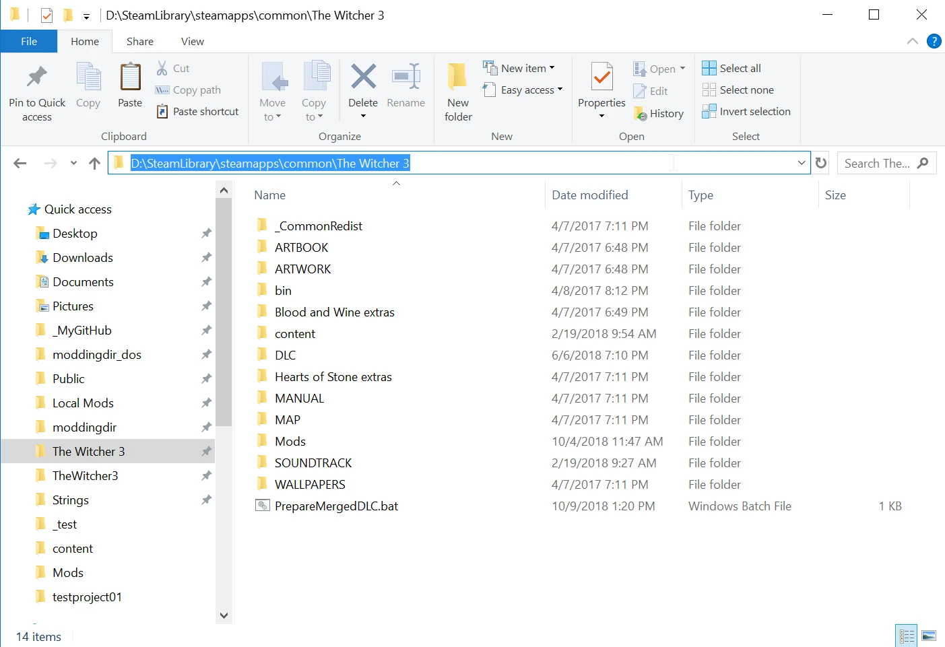Screen dimensions: 945x647
Task: Click the Search The Witcher 3 box
Action: (x=877, y=163)
